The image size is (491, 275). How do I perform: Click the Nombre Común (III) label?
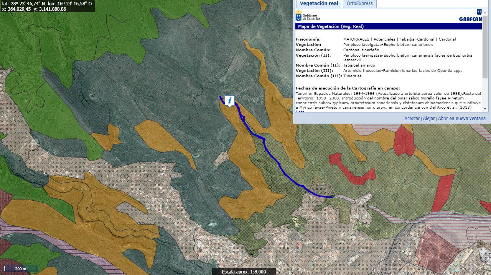tap(319, 76)
